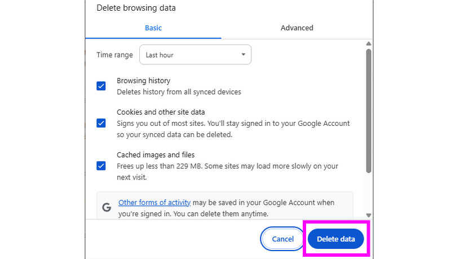The height and width of the screenshot is (259, 451).
Task: Click the scrollbar track below the thumb
Action: click(x=369, y=193)
